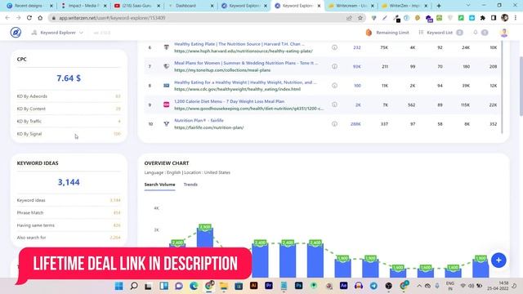Click the 2,900 search volume bar
The width and height of the screenshot is (523, 294).
[x=205, y=238]
